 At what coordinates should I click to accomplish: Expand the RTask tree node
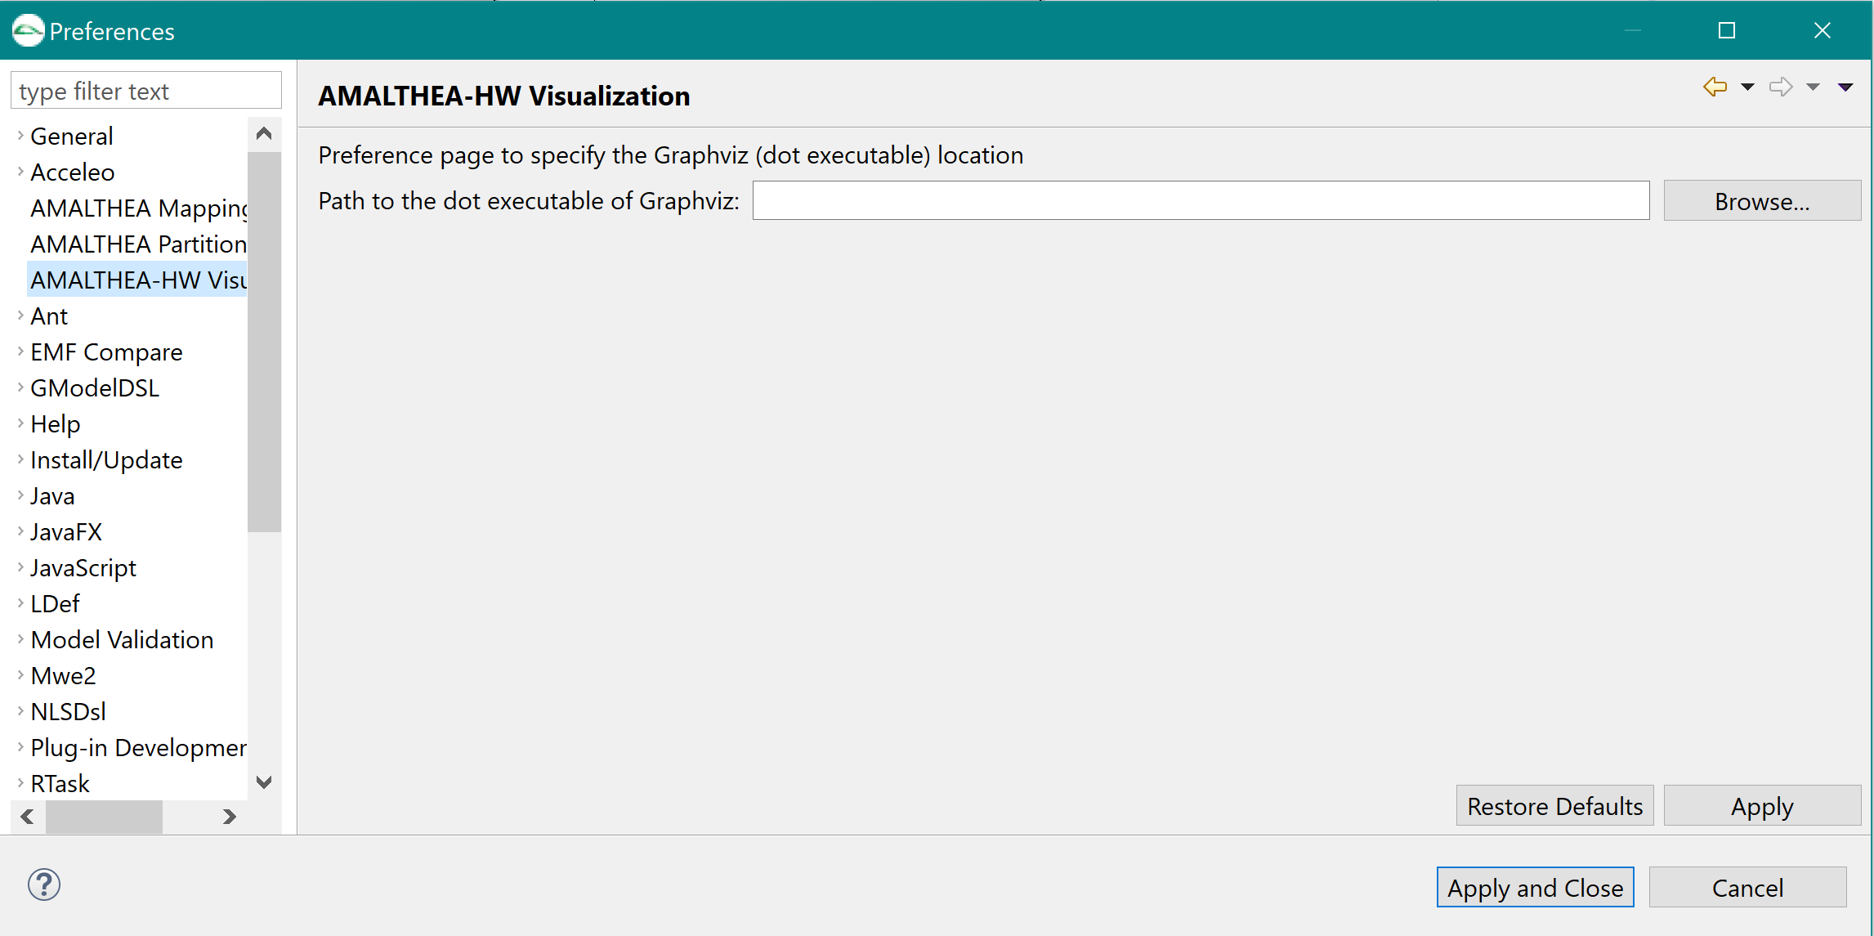click(20, 783)
